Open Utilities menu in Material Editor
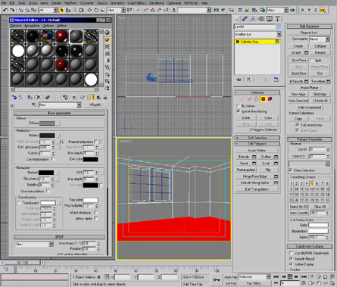 tap(61, 26)
